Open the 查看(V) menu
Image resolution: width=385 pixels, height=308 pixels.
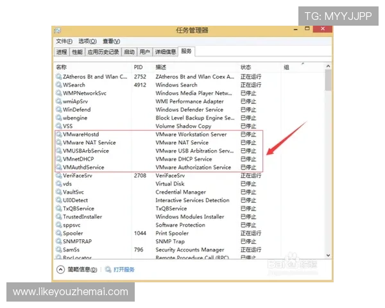(111, 41)
